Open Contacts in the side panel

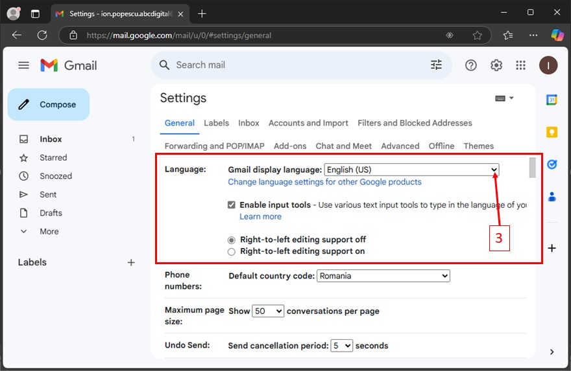tap(552, 196)
